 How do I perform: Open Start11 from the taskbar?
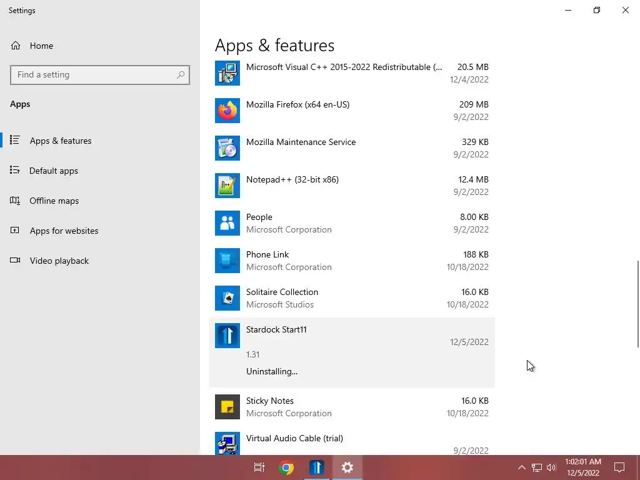click(316, 467)
